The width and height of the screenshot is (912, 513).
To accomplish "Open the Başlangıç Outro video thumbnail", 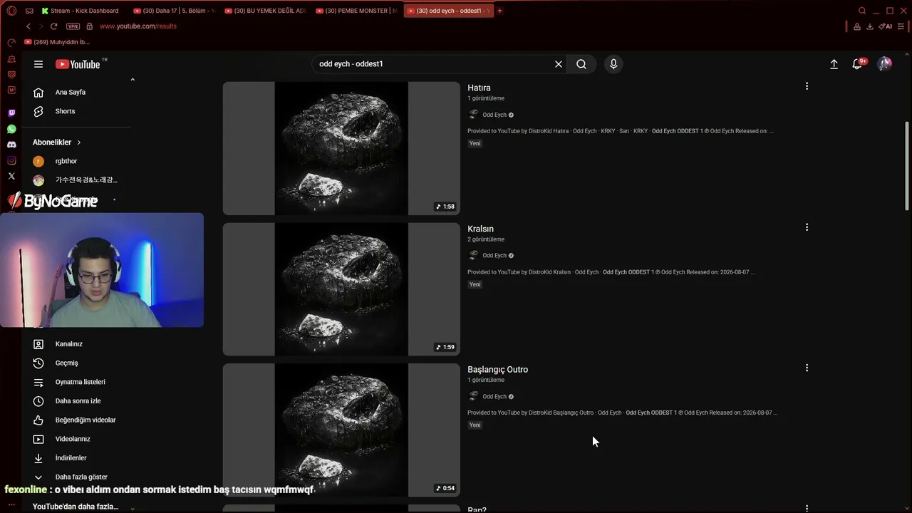I will click(341, 430).
